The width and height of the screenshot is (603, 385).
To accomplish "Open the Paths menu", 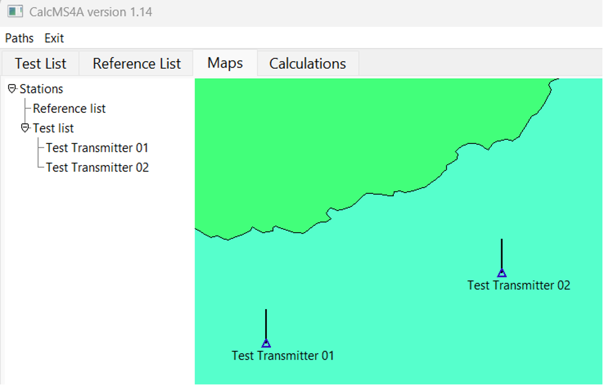I will pos(19,38).
